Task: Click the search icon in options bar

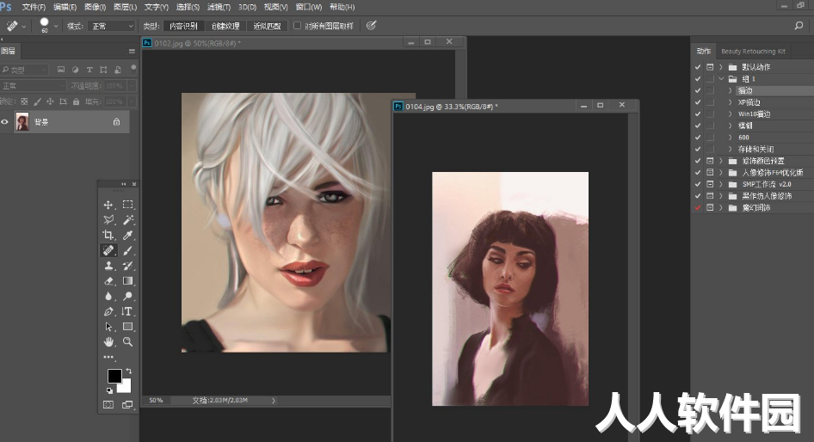Action: coord(799,26)
